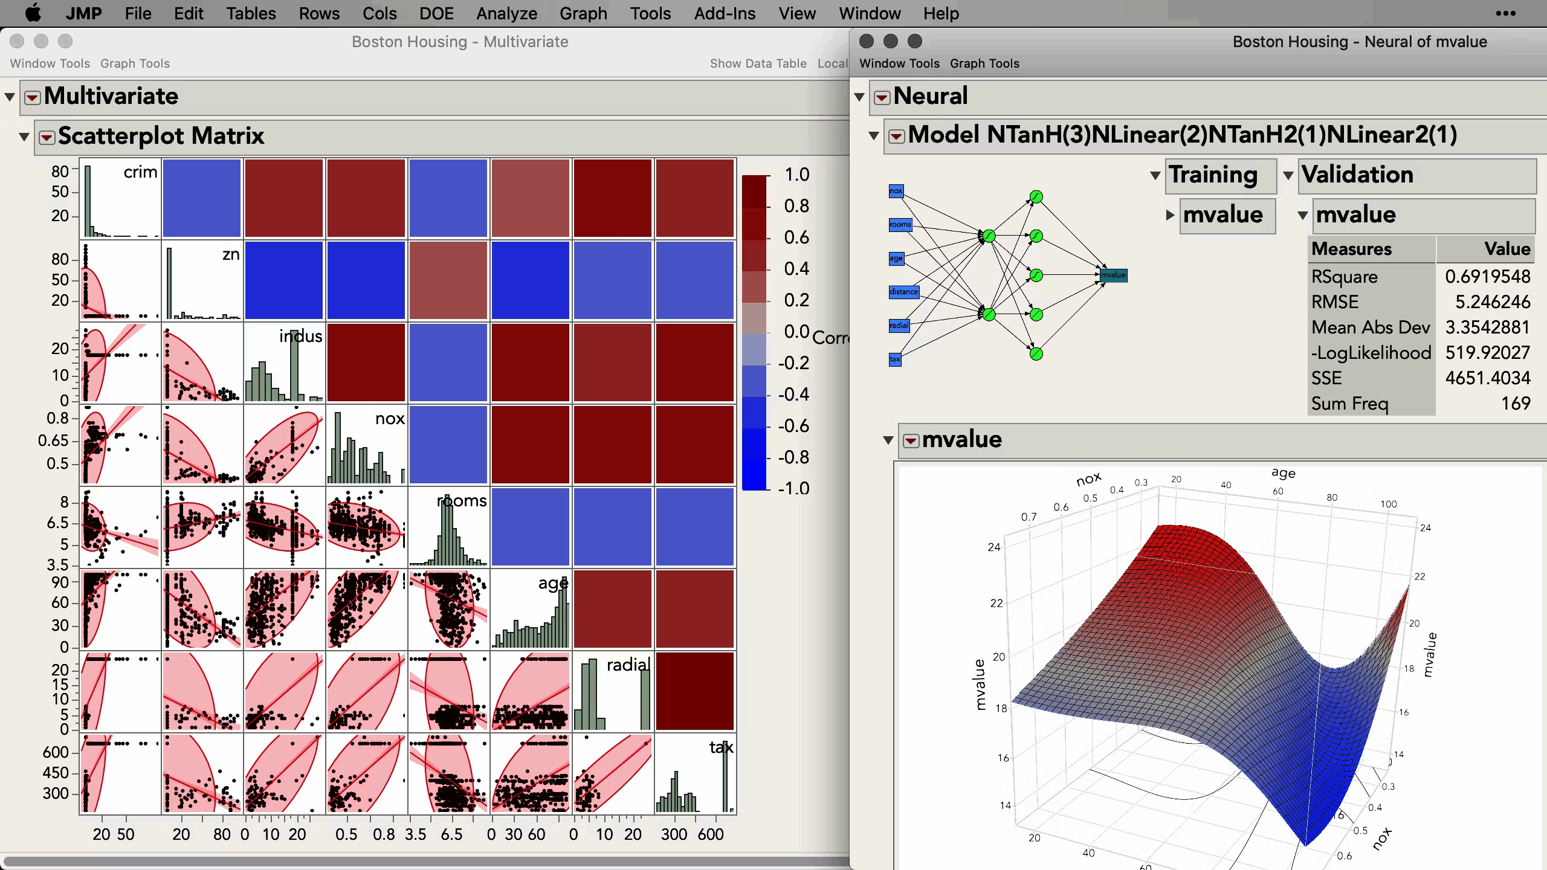Click the Model NTanH red triangle menu
This screenshot has width=1547, height=870.
point(897,137)
